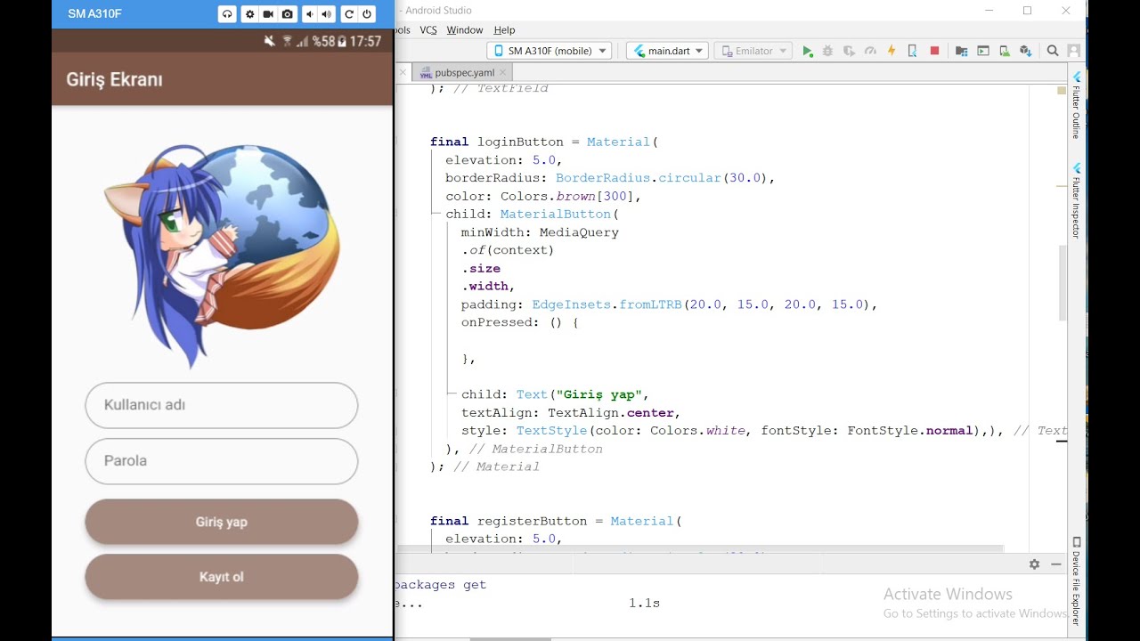Collapse the MaterialButton child code block
Screen dimensions: 1140x641
pos(436,215)
